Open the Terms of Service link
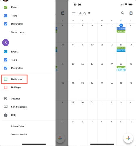136x146 pixels. pos(19,134)
